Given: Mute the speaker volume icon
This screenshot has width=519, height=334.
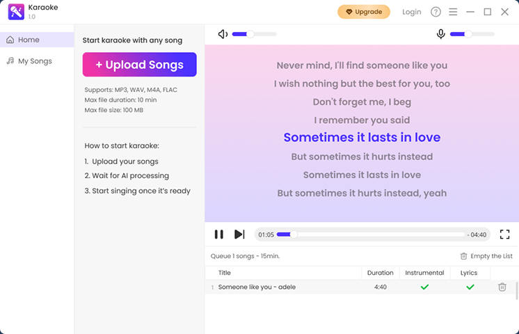Looking at the screenshot, I should click(x=223, y=34).
